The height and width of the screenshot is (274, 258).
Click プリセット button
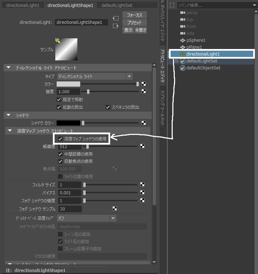point(135,22)
